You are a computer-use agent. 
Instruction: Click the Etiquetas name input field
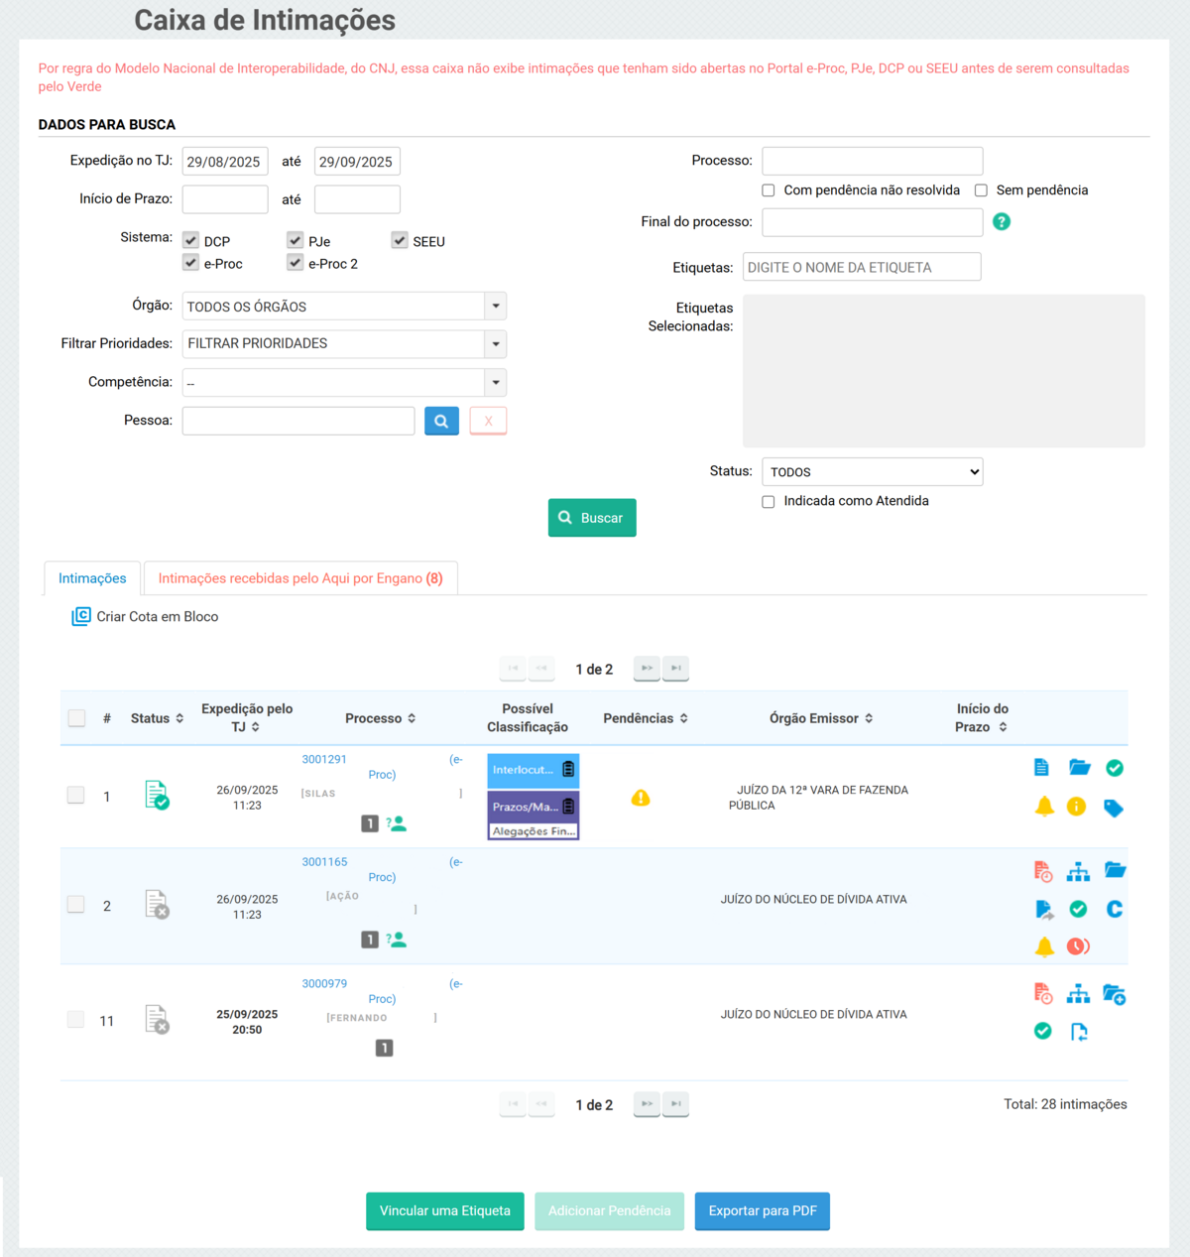click(861, 267)
